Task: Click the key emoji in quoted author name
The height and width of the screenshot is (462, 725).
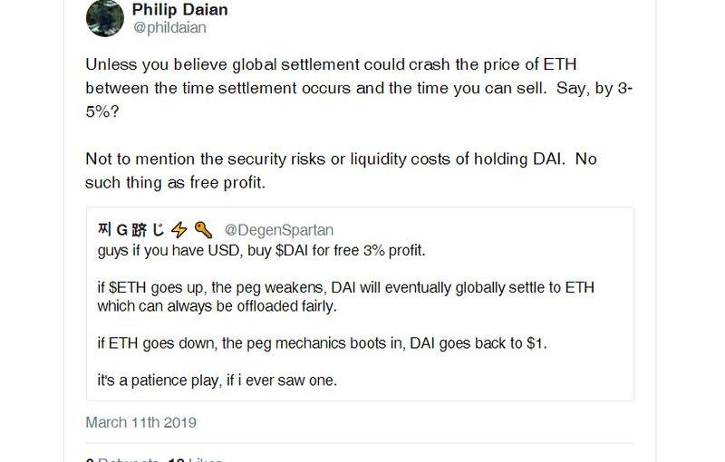Action: (203, 230)
